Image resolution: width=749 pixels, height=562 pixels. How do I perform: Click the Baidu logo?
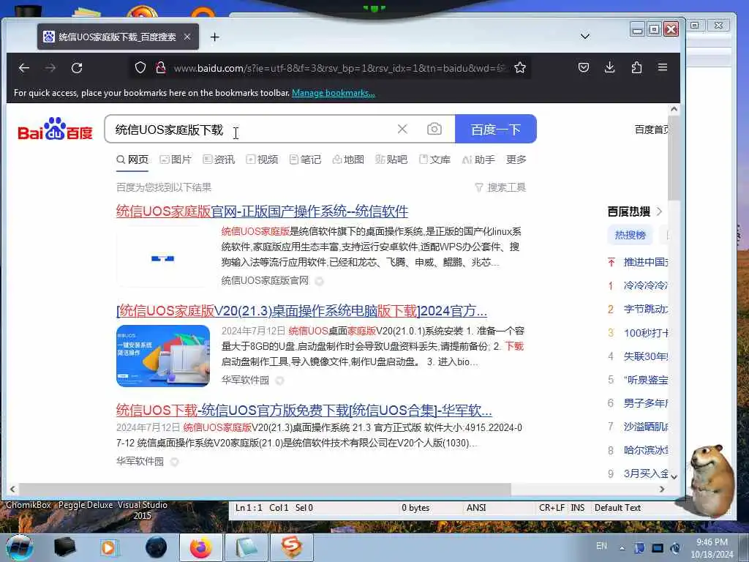point(55,129)
